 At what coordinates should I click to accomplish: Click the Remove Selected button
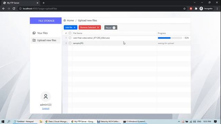click(x=90, y=28)
